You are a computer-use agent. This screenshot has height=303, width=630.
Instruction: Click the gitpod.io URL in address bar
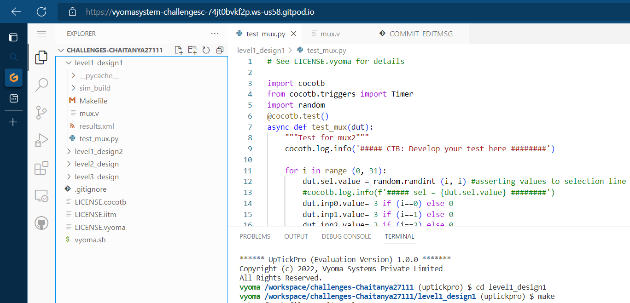[200, 12]
